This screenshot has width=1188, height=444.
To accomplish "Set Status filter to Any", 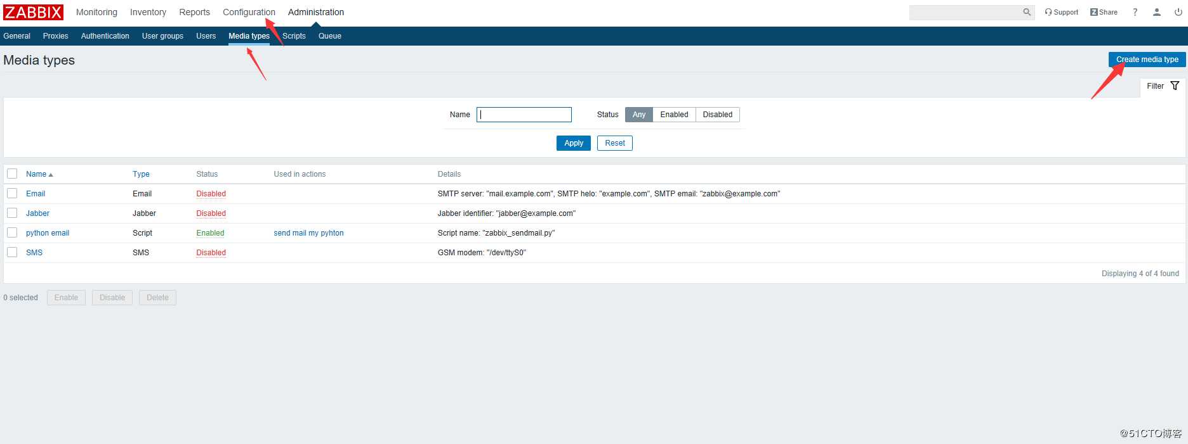I will click(638, 115).
